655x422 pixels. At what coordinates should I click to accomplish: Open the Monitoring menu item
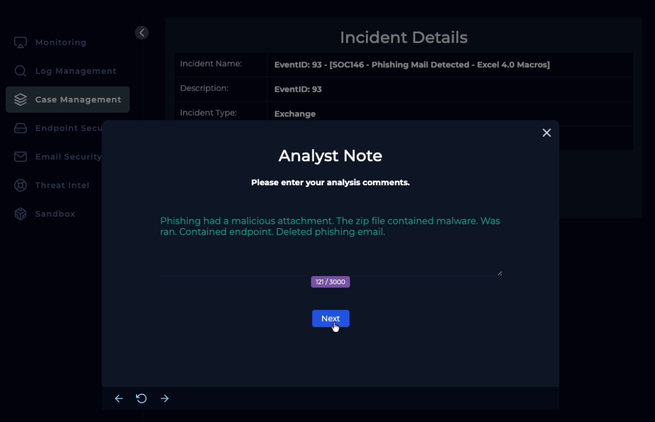60,43
